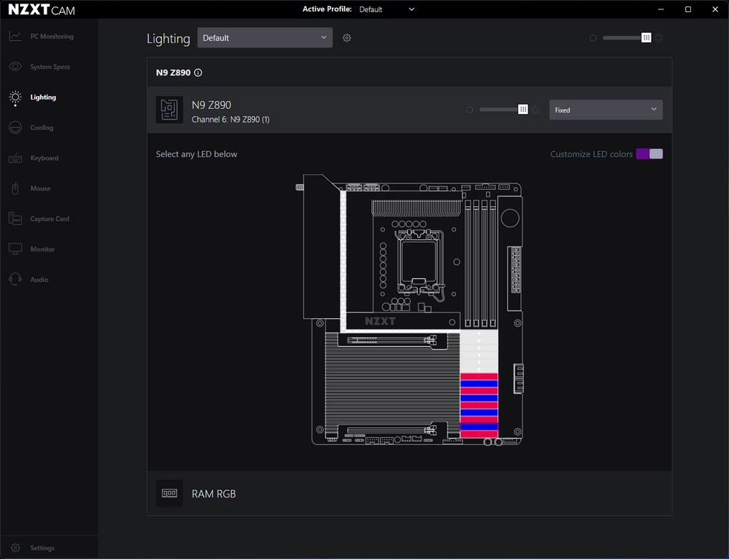Adjust the global brightness slider handle
Image resolution: width=729 pixels, height=559 pixels.
click(x=647, y=38)
